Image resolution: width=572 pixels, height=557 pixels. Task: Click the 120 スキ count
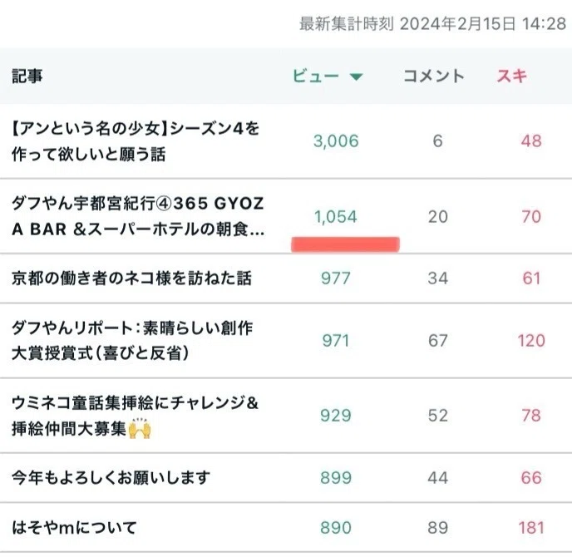(x=531, y=341)
